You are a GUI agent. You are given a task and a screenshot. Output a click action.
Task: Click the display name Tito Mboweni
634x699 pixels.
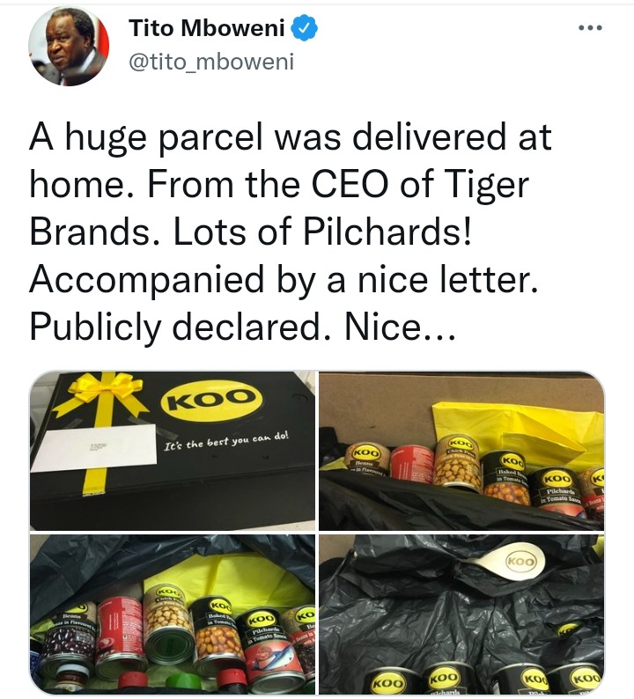pos(207,28)
